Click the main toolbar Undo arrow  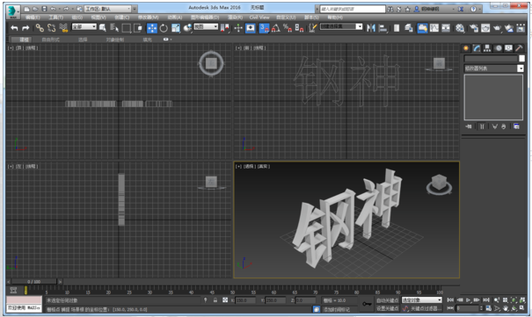point(14,28)
